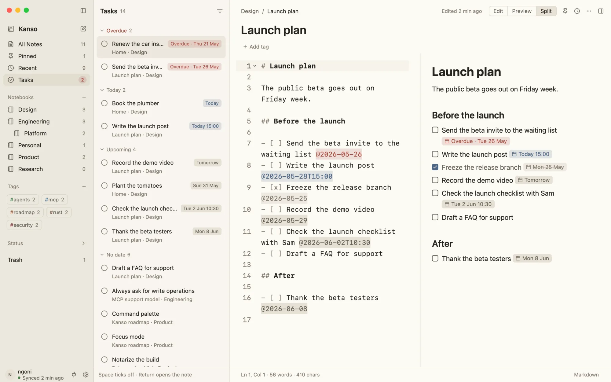This screenshot has height=382, width=611.
Task: Open version history clock icon
Action: click(x=577, y=11)
